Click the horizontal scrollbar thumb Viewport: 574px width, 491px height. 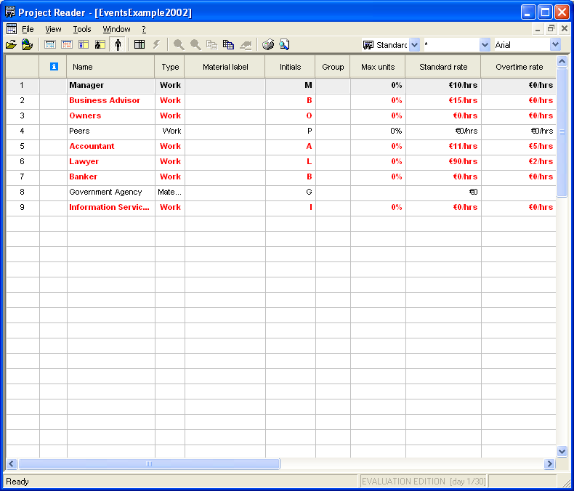tap(149, 464)
